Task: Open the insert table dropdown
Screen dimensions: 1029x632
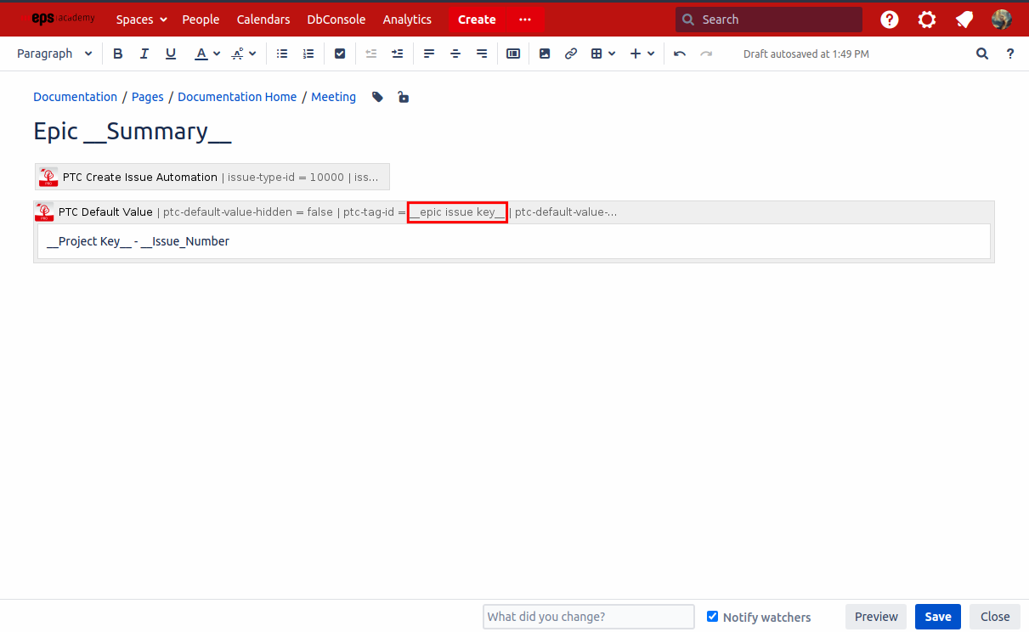Action: click(603, 53)
